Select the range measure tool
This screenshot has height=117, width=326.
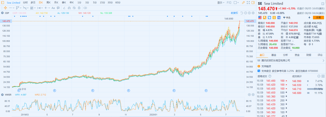39,8
